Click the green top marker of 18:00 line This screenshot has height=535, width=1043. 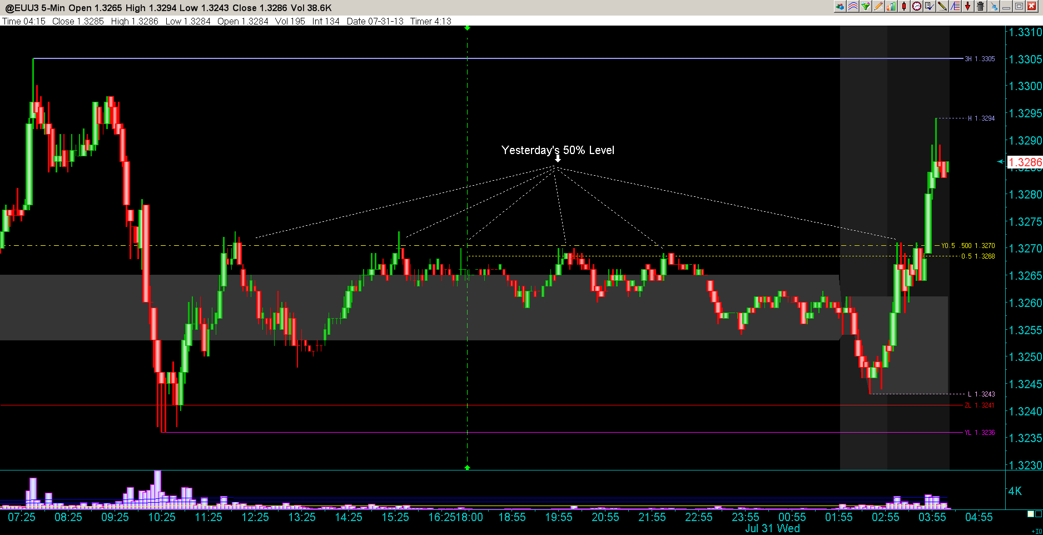tap(467, 28)
